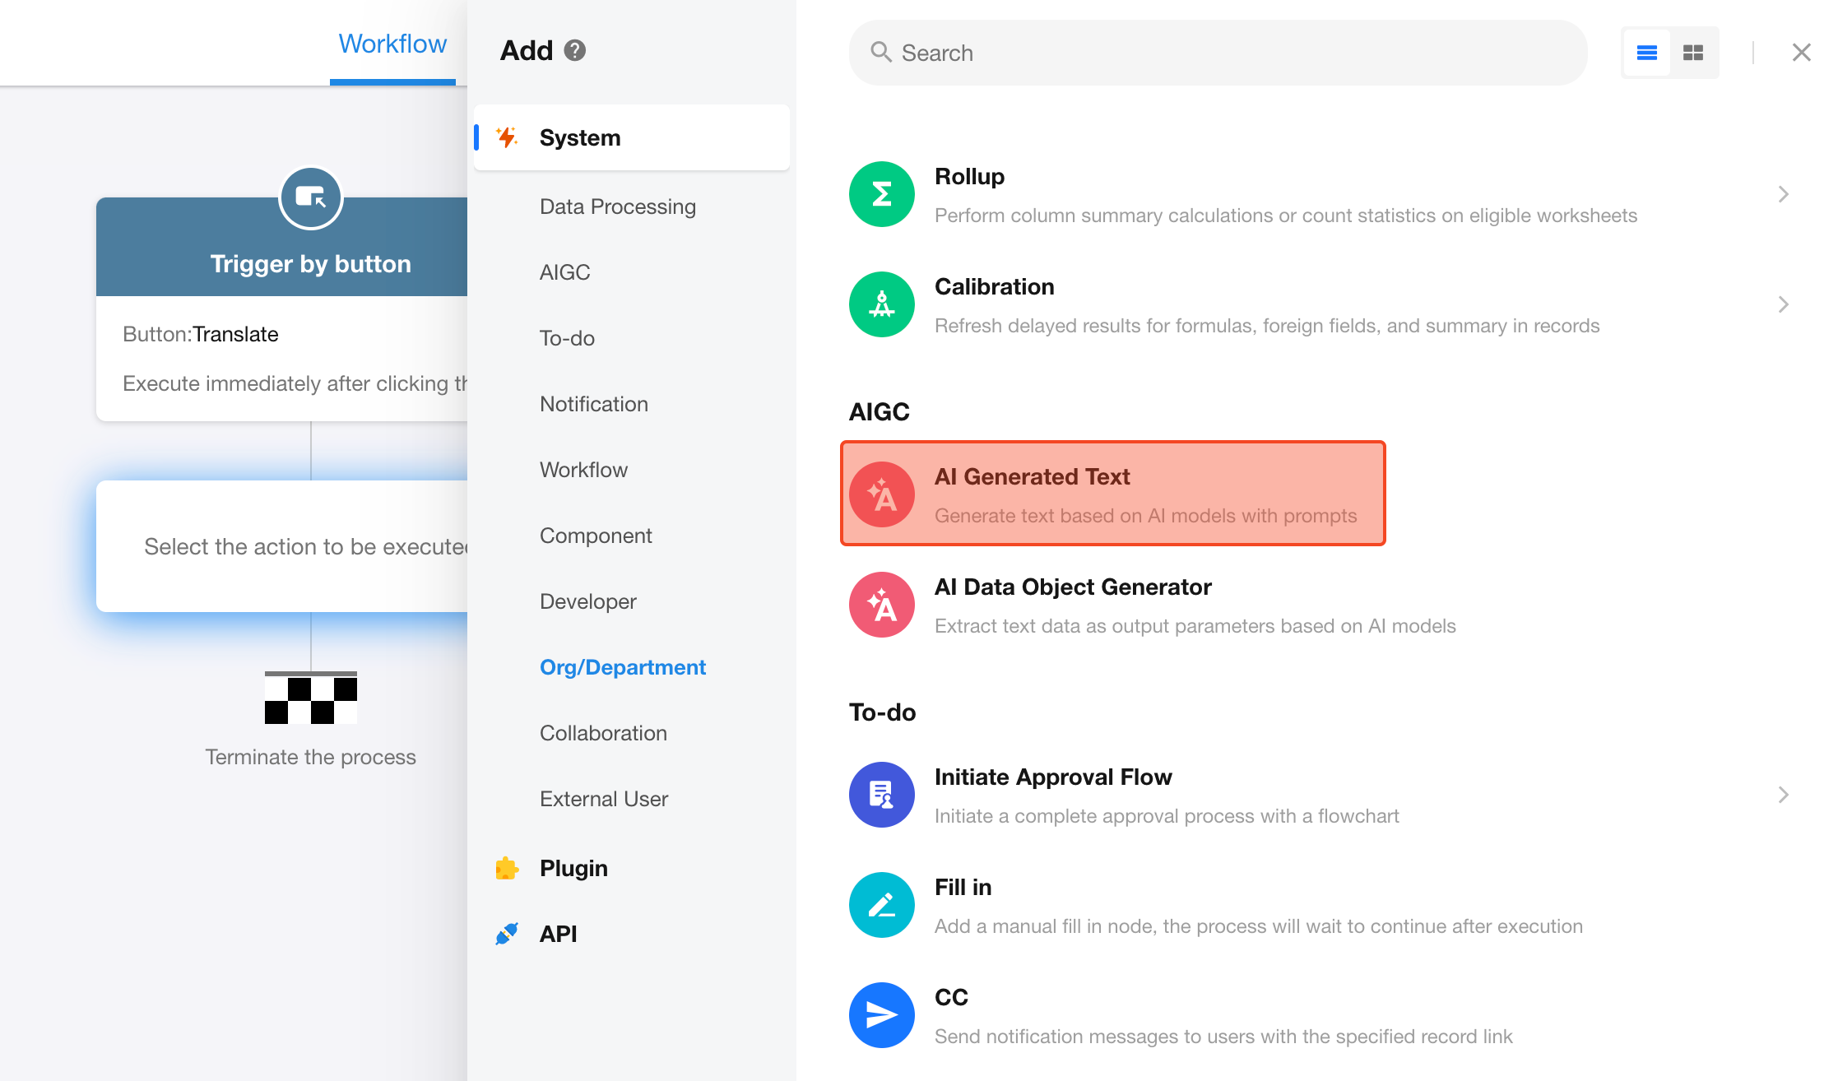The height and width of the screenshot is (1081, 1838).
Task: Open the Developer category
Action: [588, 601]
